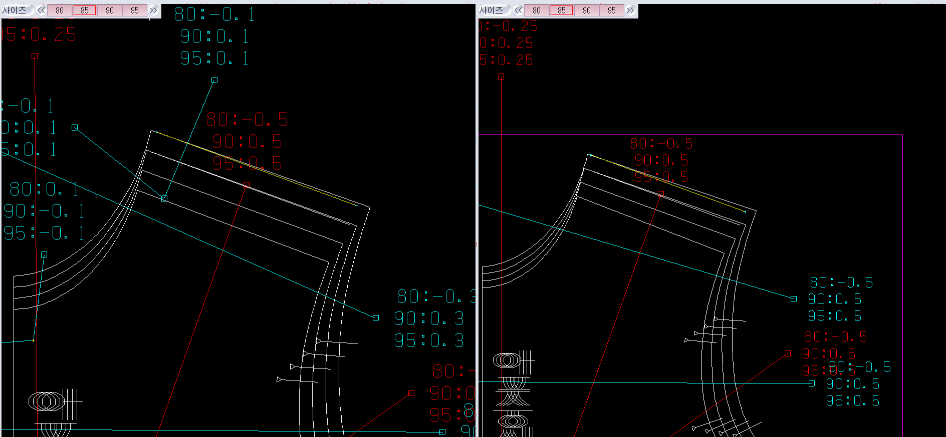This screenshot has width=946, height=437.
Task: Click the >> next sizes arrow in left pane
Action: pos(153,10)
